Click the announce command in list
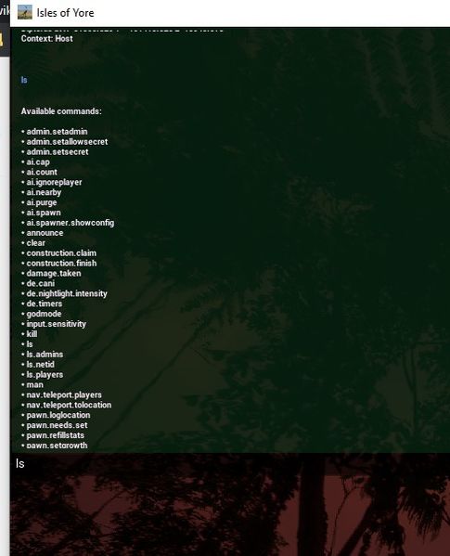Image resolution: width=450 pixels, height=556 pixels. click(x=45, y=233)
